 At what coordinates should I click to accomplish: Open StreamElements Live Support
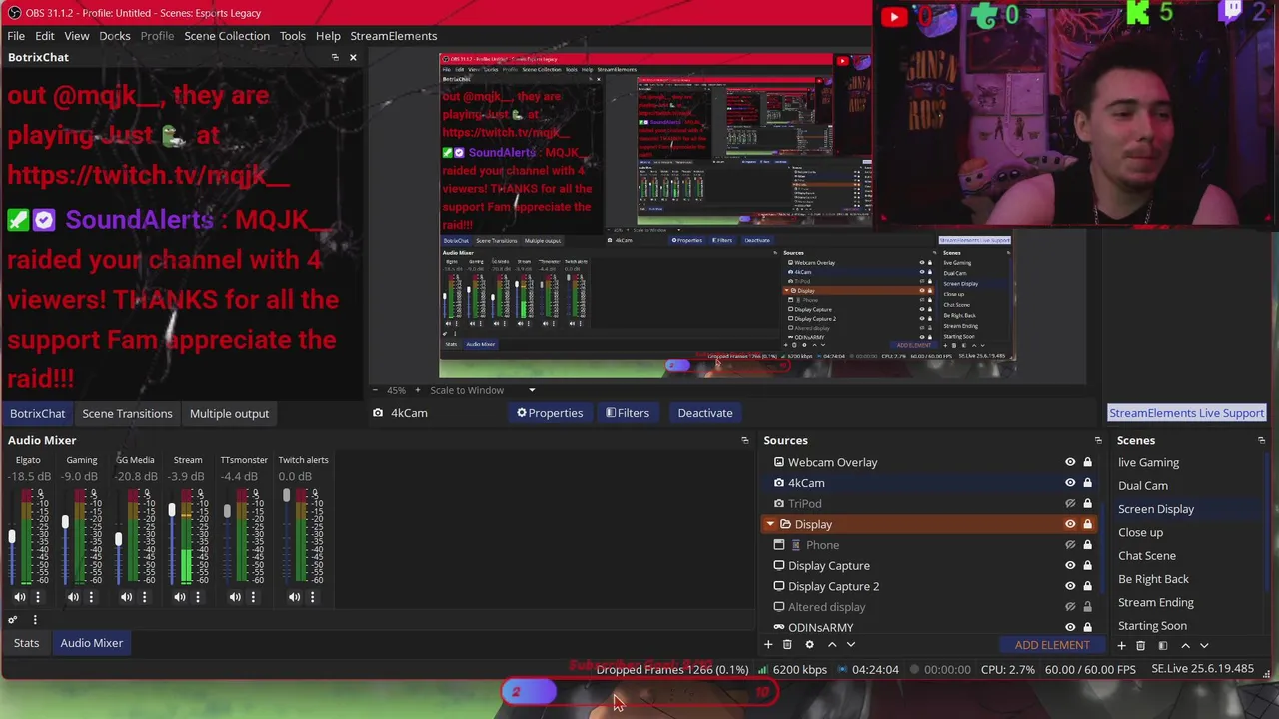(1186, 413)
